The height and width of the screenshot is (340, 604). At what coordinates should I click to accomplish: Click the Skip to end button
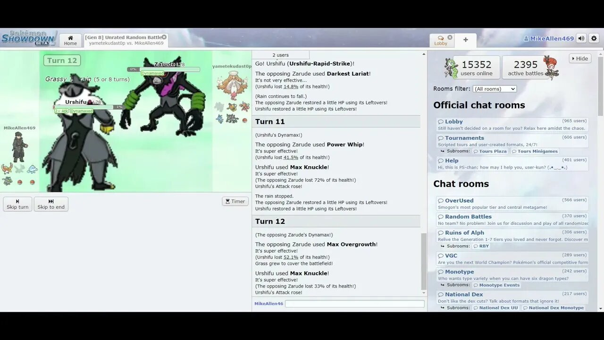(51, 204)
